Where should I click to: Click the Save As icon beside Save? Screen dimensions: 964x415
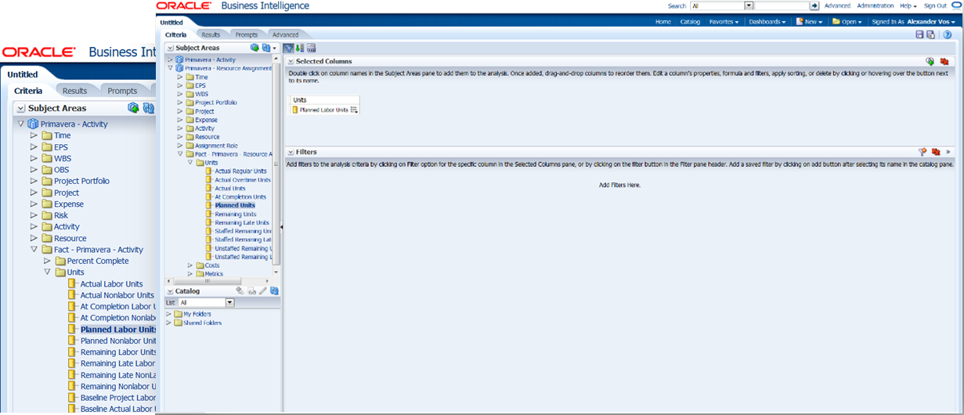point(930,34)
